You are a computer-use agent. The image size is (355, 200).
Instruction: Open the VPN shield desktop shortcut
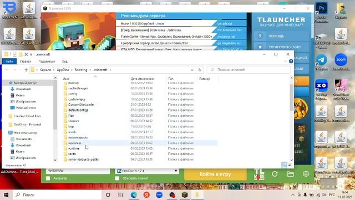(9, 10)
